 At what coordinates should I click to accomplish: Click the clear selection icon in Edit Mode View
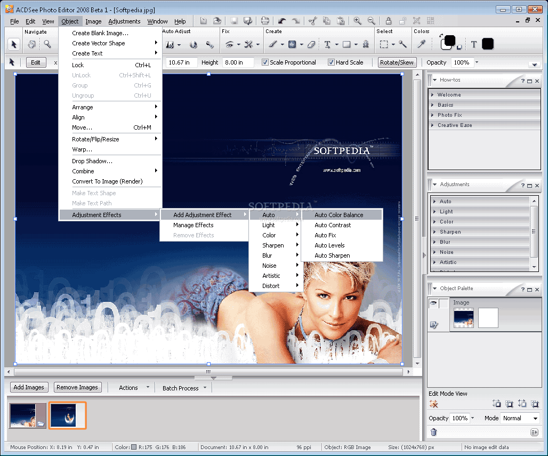click(x=434, y=404)
